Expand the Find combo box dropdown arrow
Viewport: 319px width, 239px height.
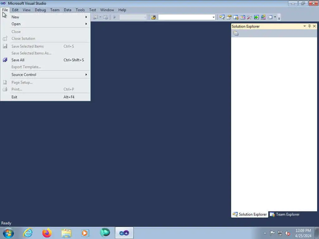[x=214, y=17]
